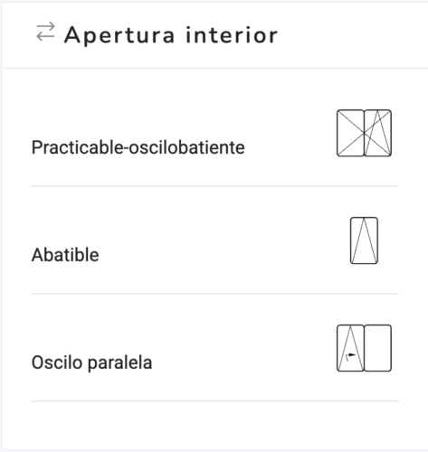428x452 pixels.
Task: Click the tilting left pane of Oscilo paralela icon
Action: [x=350, y=348]
